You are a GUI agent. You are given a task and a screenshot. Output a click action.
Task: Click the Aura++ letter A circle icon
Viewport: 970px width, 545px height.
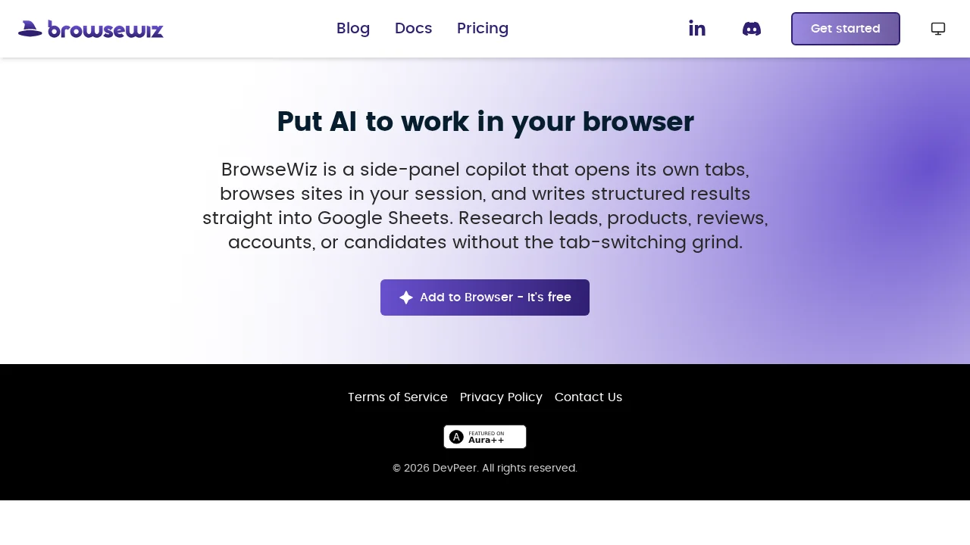pyautogui.click(x=455, y=437)
